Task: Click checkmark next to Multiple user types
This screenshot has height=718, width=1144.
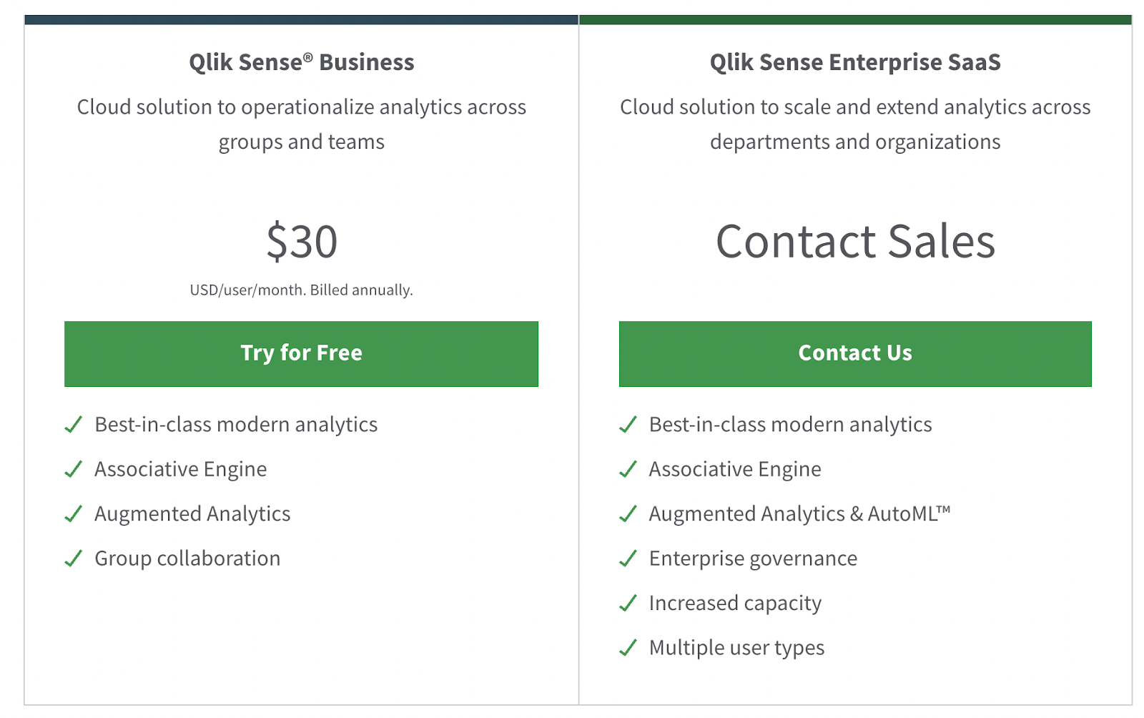Action: click(x=628, y=648)
